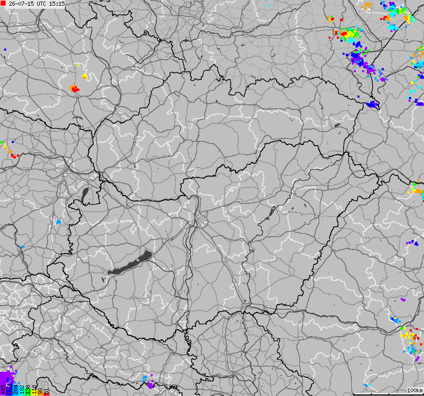Click the timestamp '26-07-15 UTC 15:15'
Screen dimensions: 424x396
[37, 4]
